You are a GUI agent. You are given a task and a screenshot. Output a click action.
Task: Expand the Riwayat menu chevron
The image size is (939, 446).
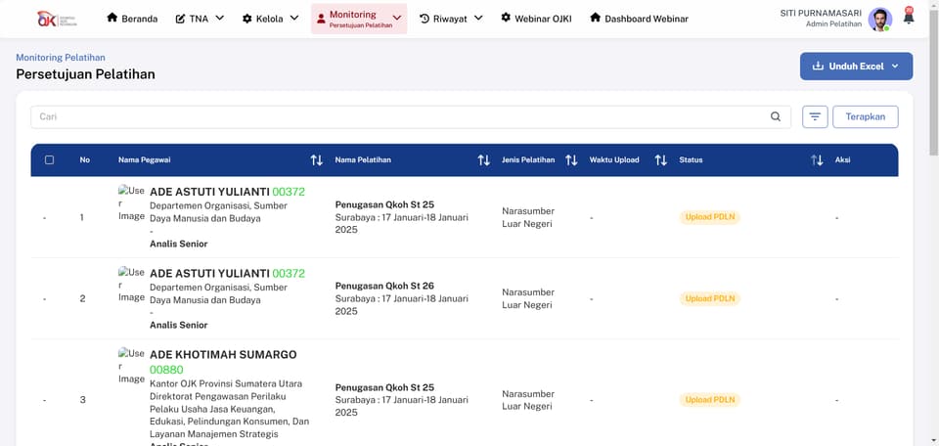[478, 18]
